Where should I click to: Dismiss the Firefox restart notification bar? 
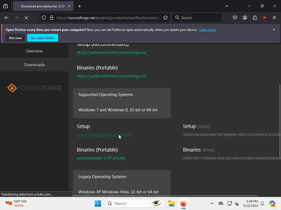[x=274, y=30]
